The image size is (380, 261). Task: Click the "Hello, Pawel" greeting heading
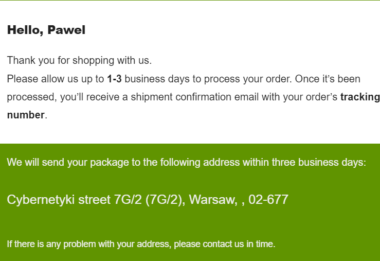(46, 30)
